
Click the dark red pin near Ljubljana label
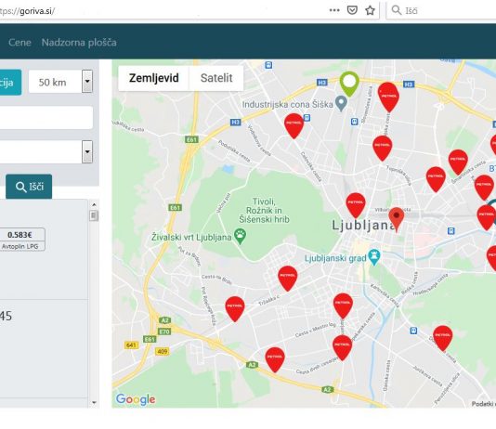coord(396,219)
